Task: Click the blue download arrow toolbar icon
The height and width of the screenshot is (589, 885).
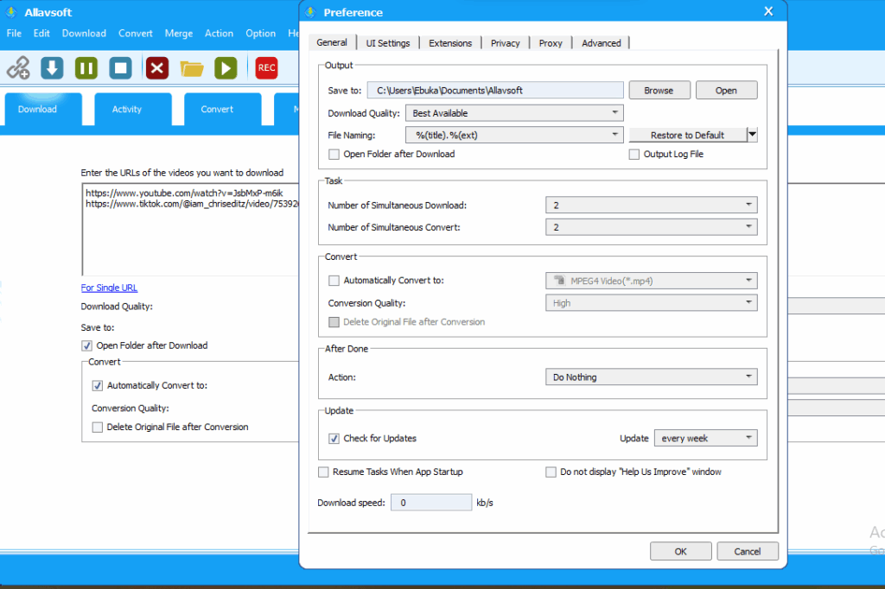Action: coord(53,67)
